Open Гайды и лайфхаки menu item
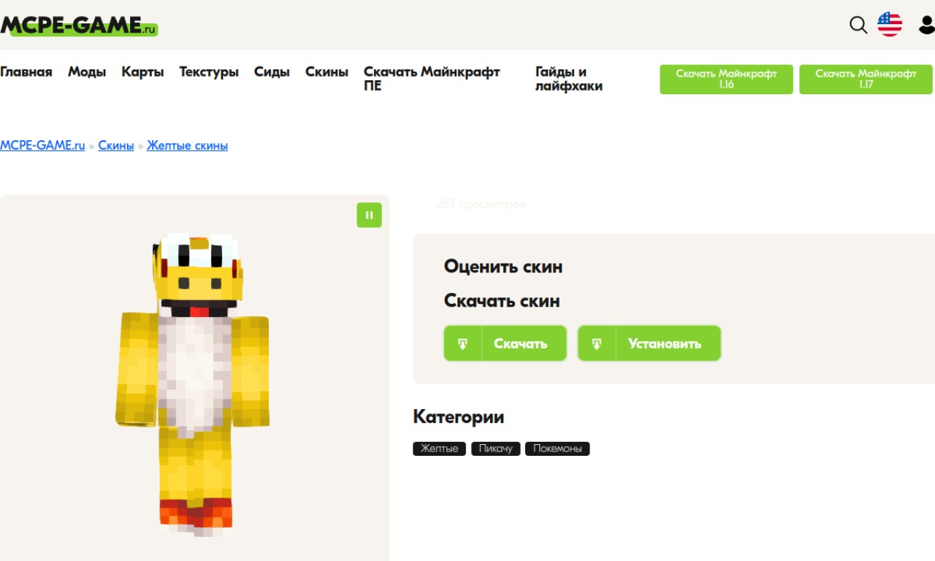 pos(569,79)
